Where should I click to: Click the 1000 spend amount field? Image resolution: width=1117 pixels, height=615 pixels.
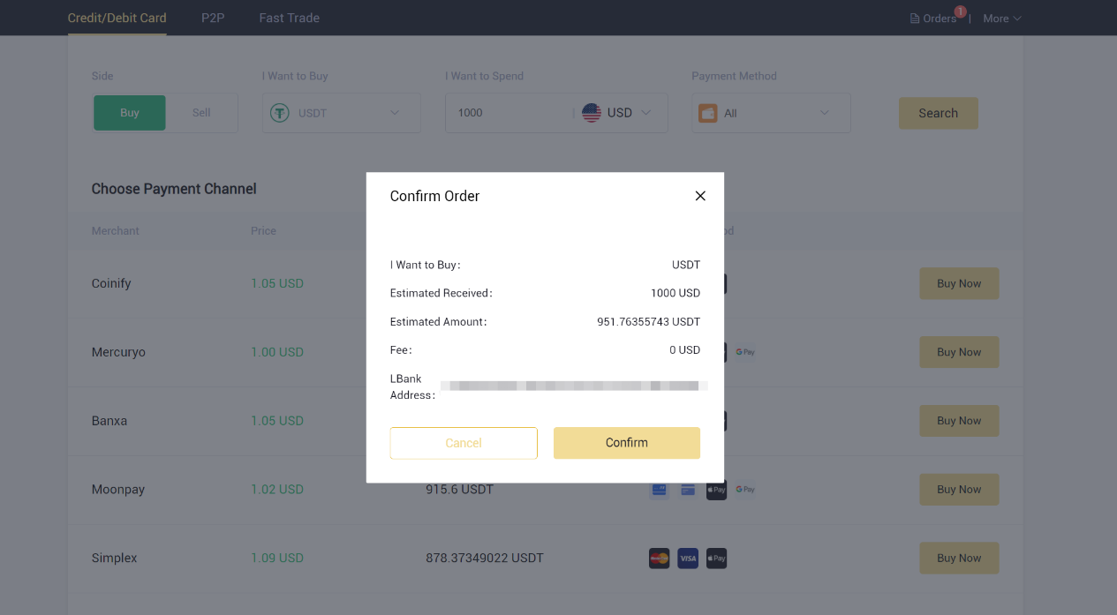tap(503, 112)
